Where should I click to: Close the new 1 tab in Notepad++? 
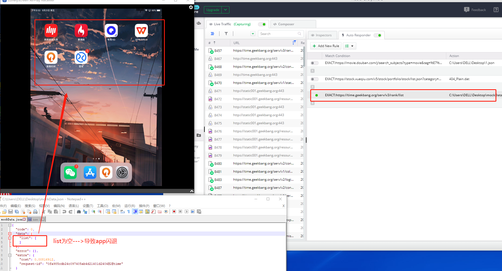click(x=43, y=219)
